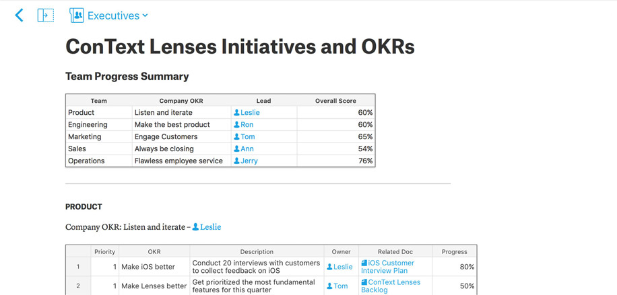Select Jerry as Operations lead link
Screen dimensions: 617x295
(249, 161)
